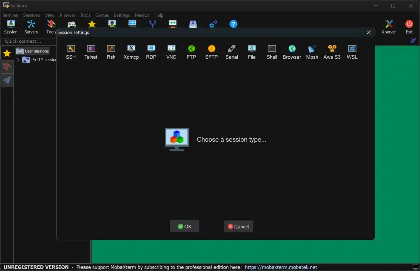
Task: Open the Sessions menu
Action: [x=32, y=15]
